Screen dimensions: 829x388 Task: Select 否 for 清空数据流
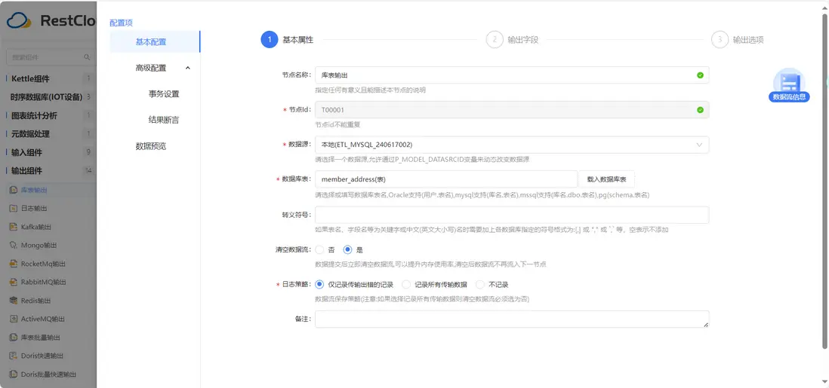(319, 249)
